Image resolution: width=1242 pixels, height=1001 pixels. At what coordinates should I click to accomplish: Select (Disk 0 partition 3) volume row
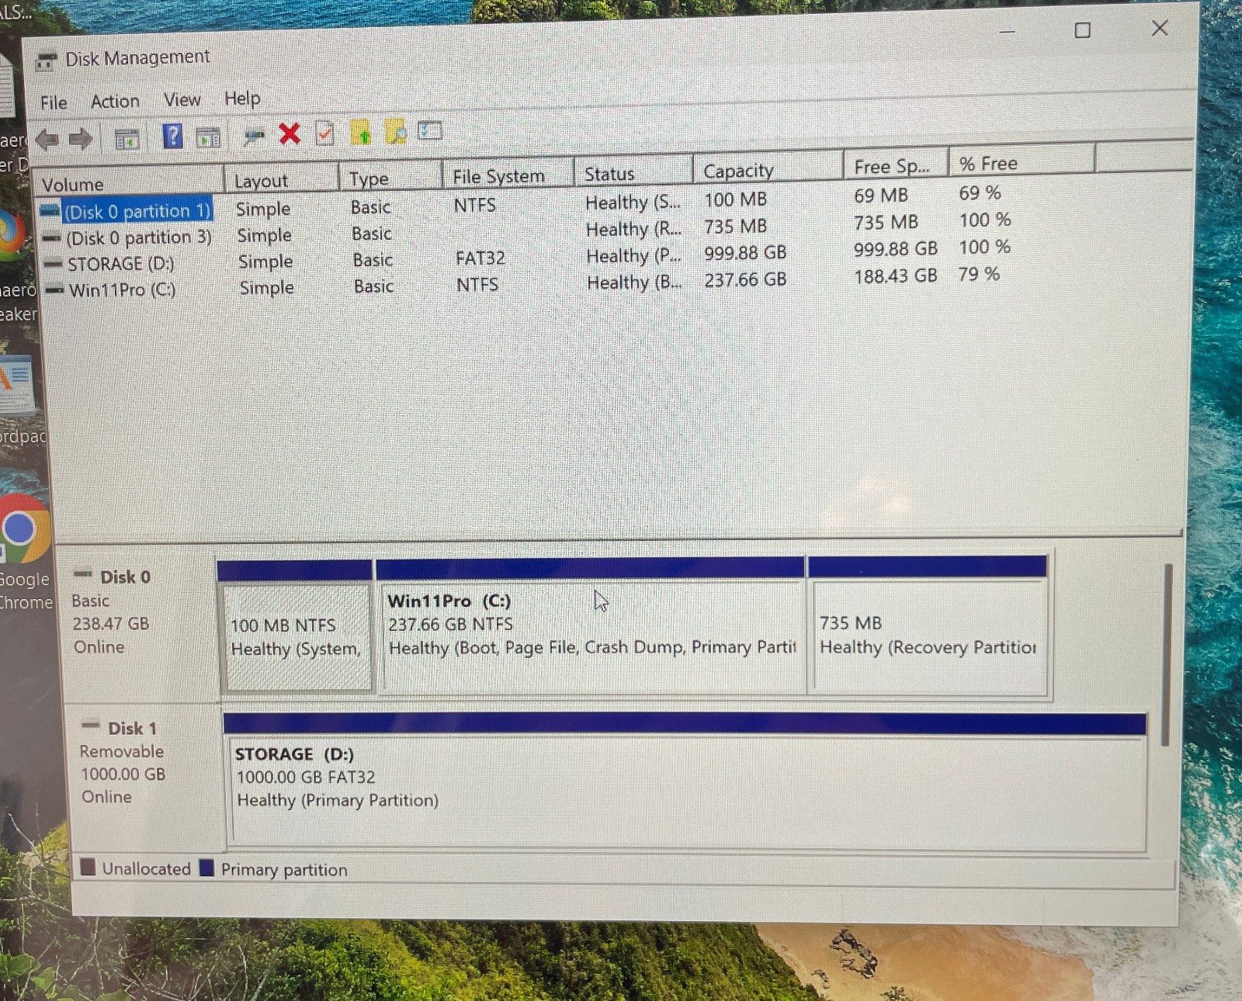(139, 237)
